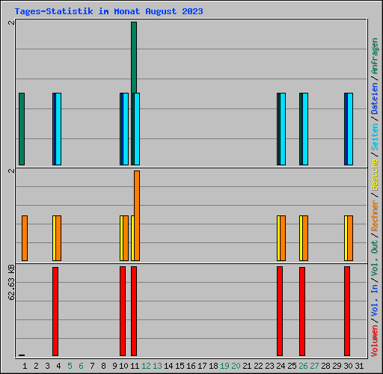Click weekend day label '27' on the x-axis
The height and width of the screenshot is (374, 383).
click(x=314, y=366)
